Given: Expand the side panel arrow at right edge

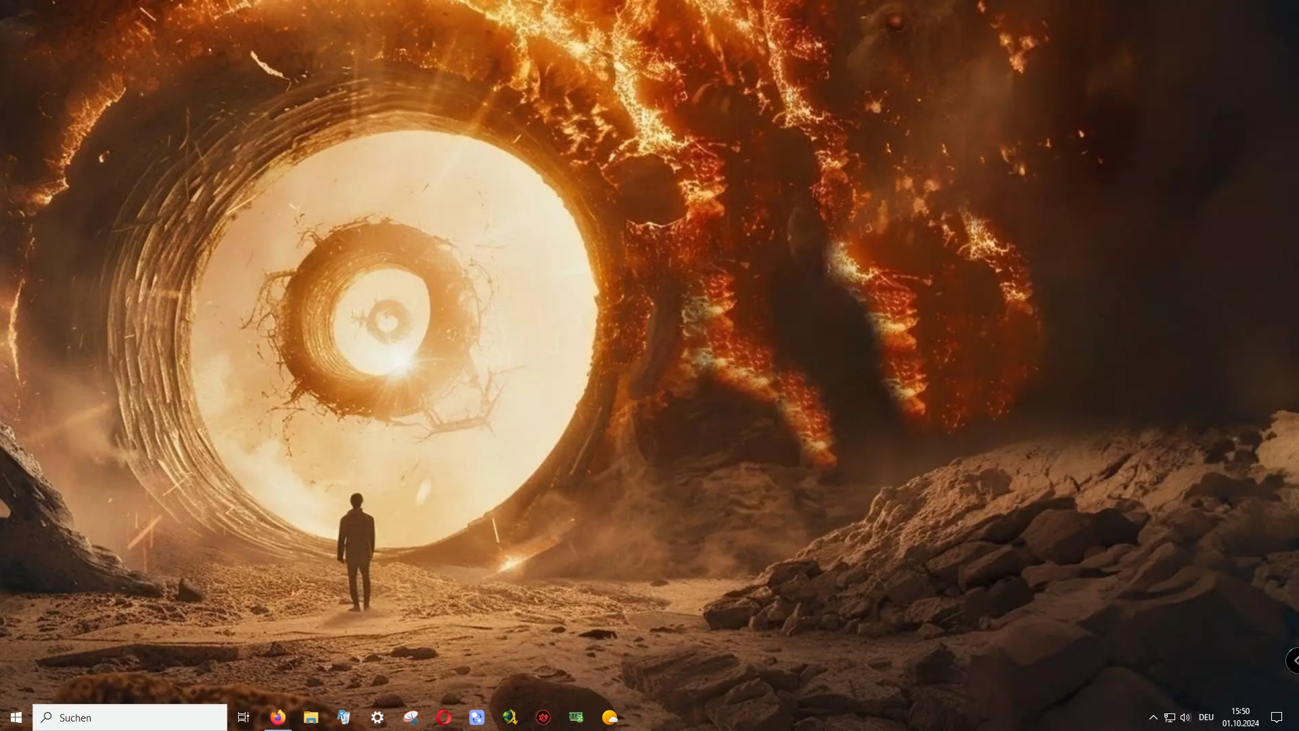Looking at the screenshot, I should 1294,660.
